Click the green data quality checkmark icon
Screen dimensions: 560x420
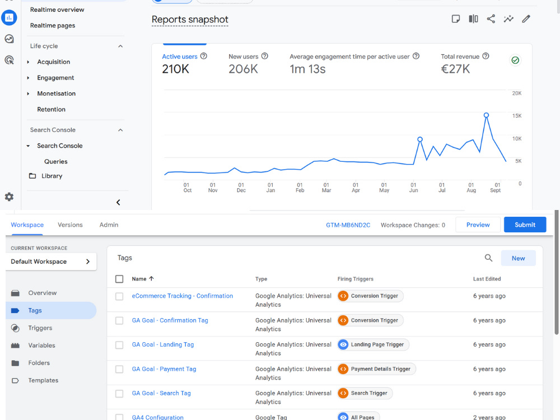515,60
